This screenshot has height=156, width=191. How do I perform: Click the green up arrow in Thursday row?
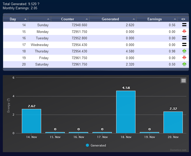(184, 51)
